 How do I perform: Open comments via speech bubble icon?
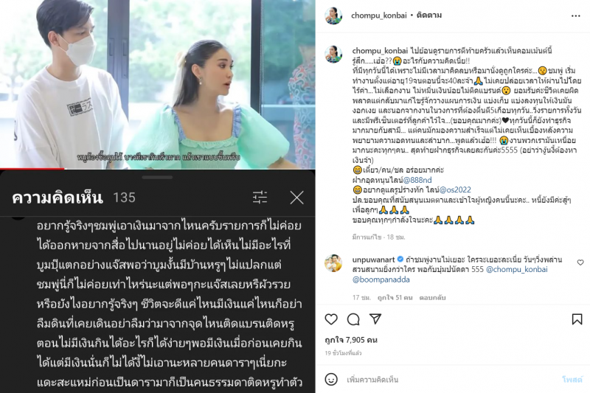pyautogui.click(x=353, y=319)
